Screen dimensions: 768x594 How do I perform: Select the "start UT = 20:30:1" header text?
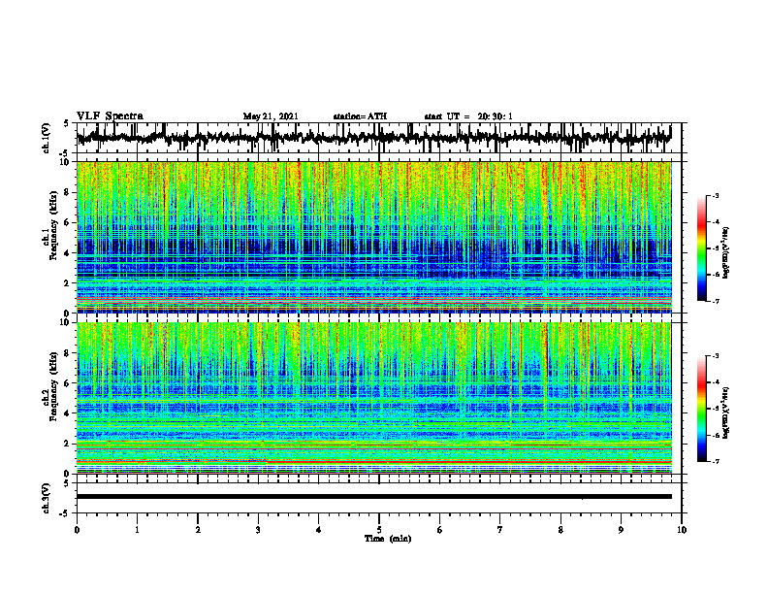(x=468, y=116)
